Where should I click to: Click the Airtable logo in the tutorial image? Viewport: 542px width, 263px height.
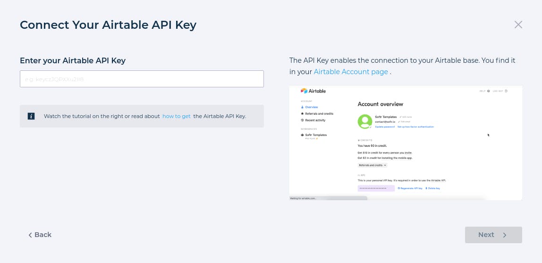pos(313,91)
